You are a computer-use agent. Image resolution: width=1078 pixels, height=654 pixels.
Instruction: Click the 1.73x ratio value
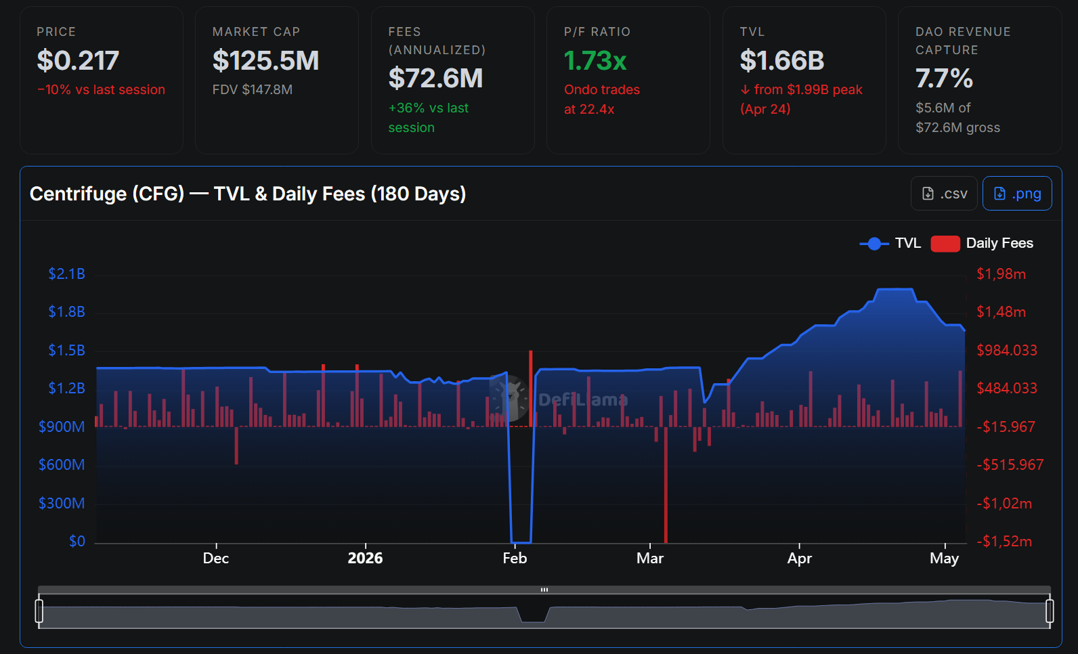[595, 61]
